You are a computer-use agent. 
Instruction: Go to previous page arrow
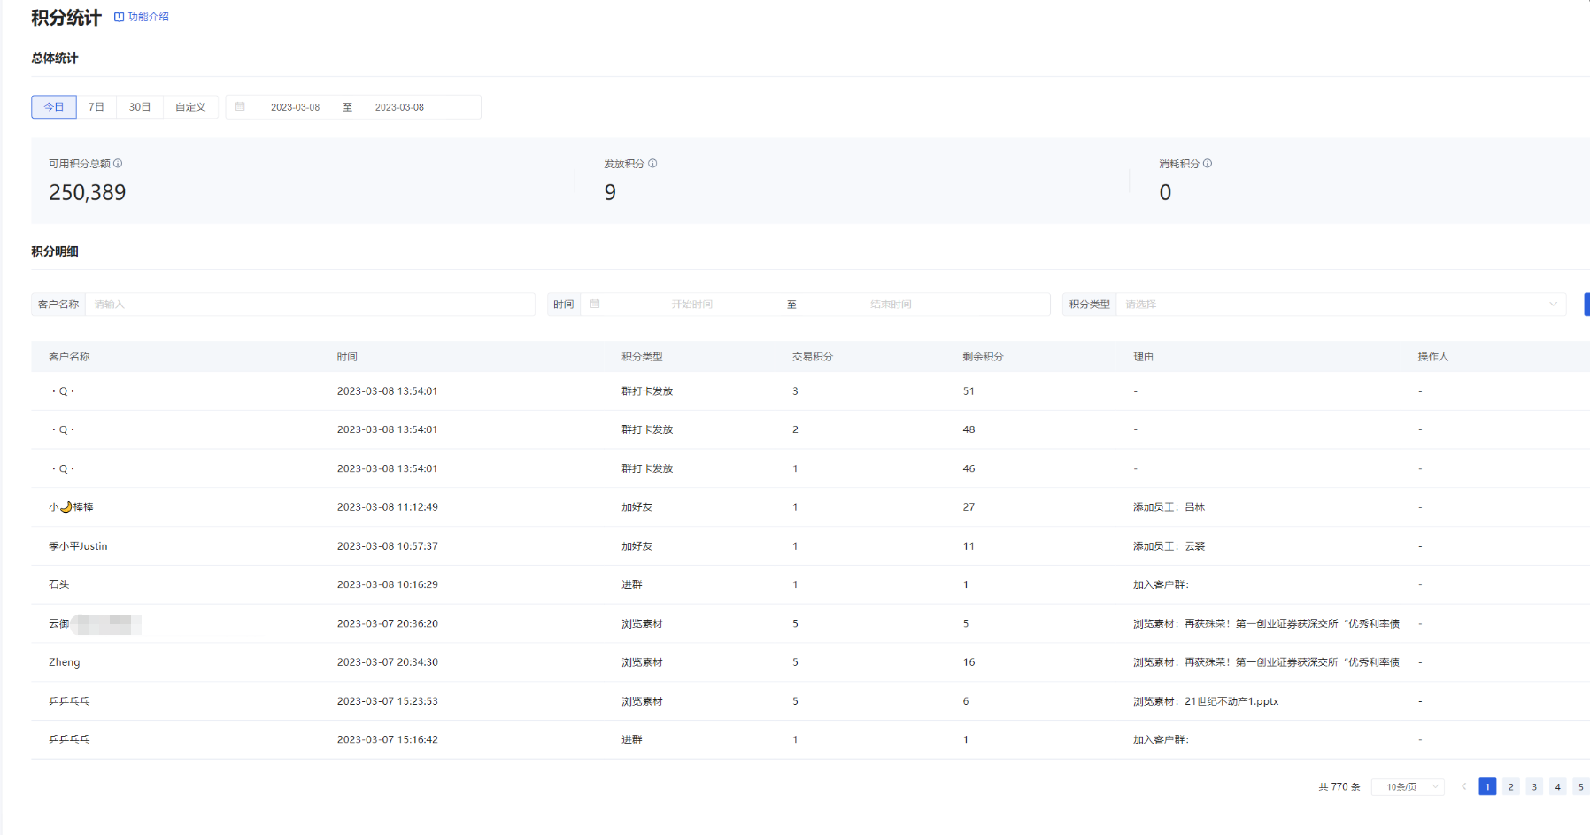[1464, 786]
